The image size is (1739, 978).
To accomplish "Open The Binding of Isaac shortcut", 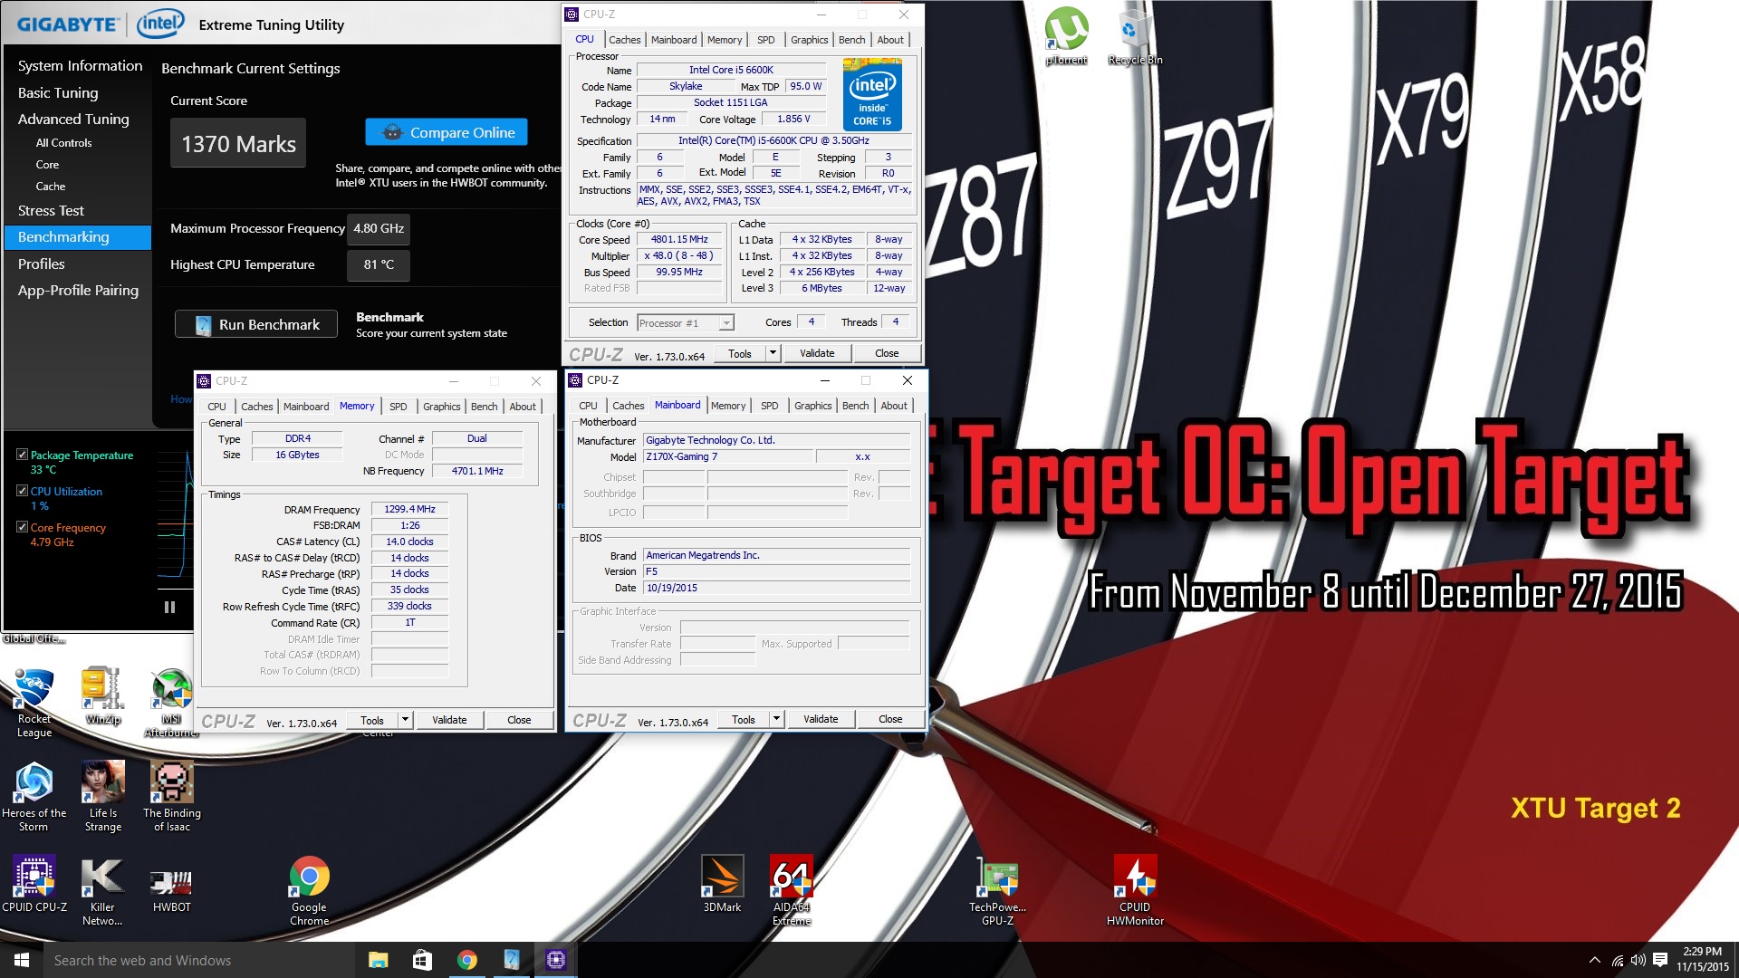I will [171, 797].
